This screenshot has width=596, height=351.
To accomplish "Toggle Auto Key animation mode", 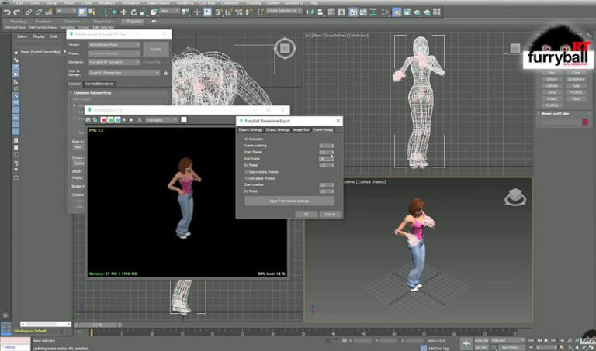I will [x=481, y=341].
